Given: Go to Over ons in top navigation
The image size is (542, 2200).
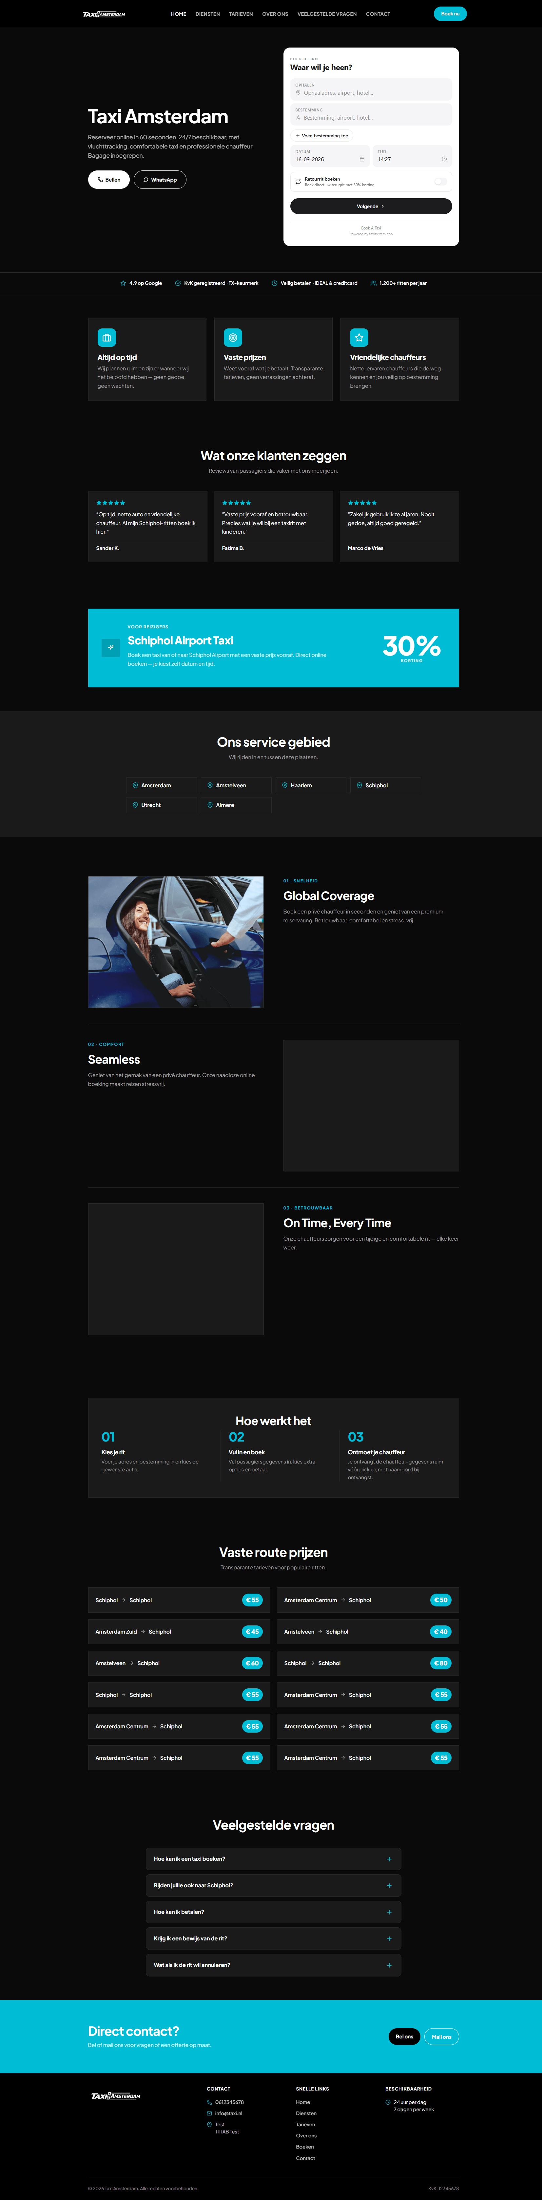Looking at the screenshot, I should (x=275, y=14).
